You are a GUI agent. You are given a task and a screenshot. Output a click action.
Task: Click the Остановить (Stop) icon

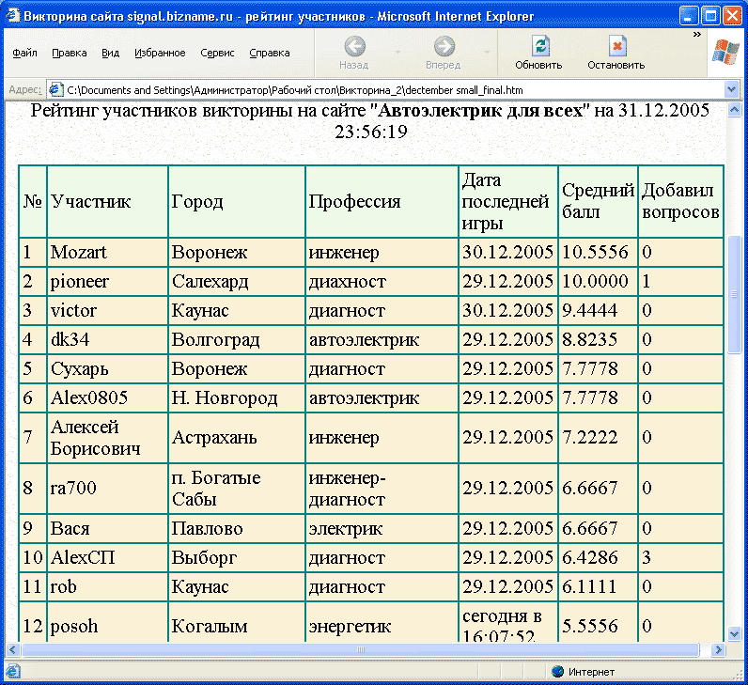(x=616, y=46)
